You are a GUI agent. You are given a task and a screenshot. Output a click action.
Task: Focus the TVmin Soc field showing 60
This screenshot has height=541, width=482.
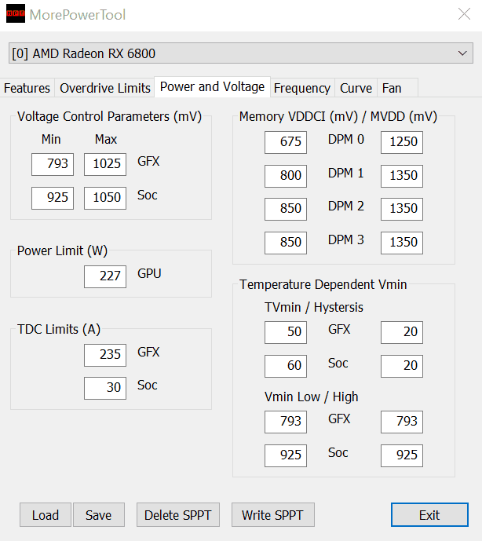pos(286,366)
